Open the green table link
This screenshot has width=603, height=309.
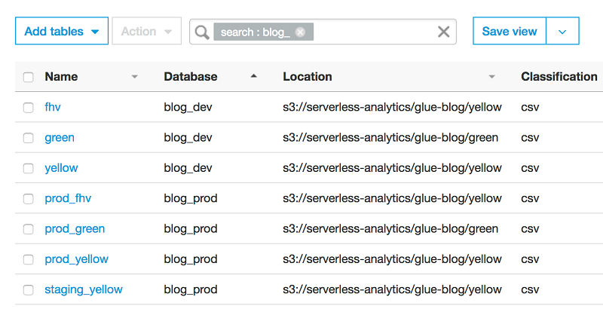pos(60,138)
